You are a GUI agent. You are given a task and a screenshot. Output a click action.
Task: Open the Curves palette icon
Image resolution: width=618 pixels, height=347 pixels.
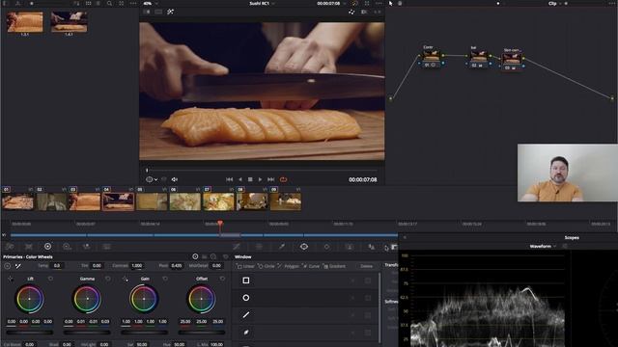pyautogui.click(x=237, y=247)
